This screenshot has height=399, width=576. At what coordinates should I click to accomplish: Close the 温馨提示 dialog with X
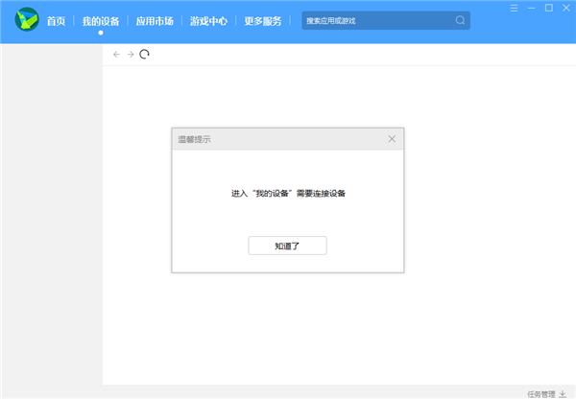point(392,139)
